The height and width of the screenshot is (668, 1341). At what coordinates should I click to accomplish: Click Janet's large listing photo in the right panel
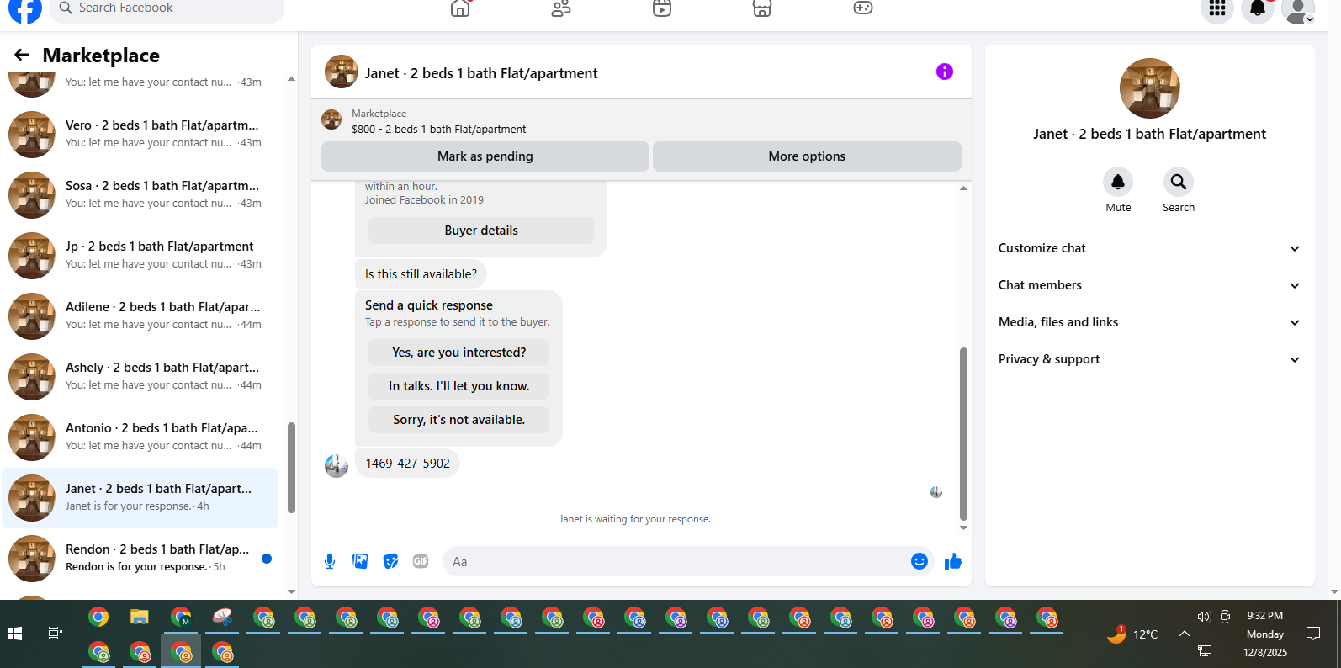tap(1149, 88)
